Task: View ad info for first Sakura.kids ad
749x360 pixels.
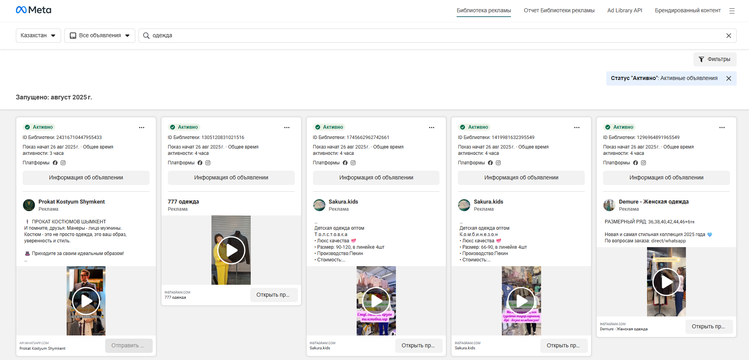Action: [376, 178]
